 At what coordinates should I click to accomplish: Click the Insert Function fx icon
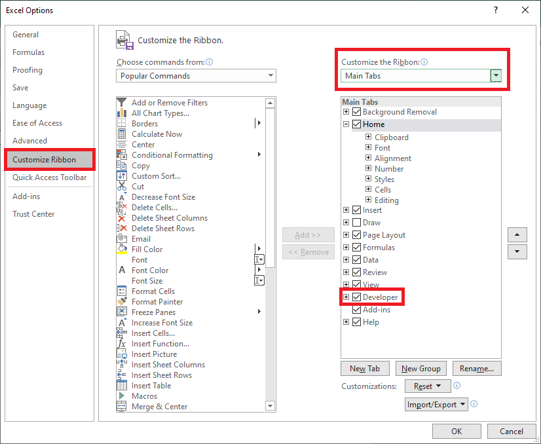point(121,344)
